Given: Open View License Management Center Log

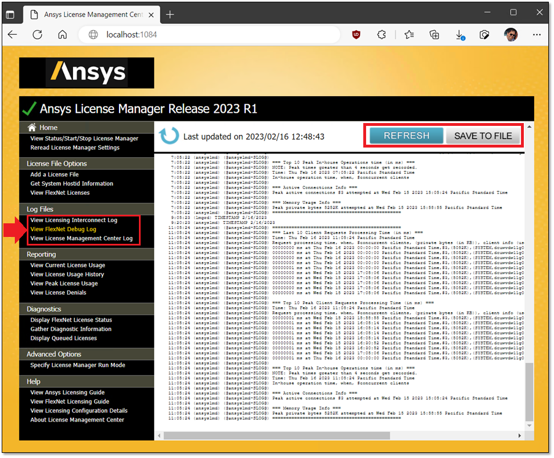Looking at the screenshot, I should click(81, 239).
